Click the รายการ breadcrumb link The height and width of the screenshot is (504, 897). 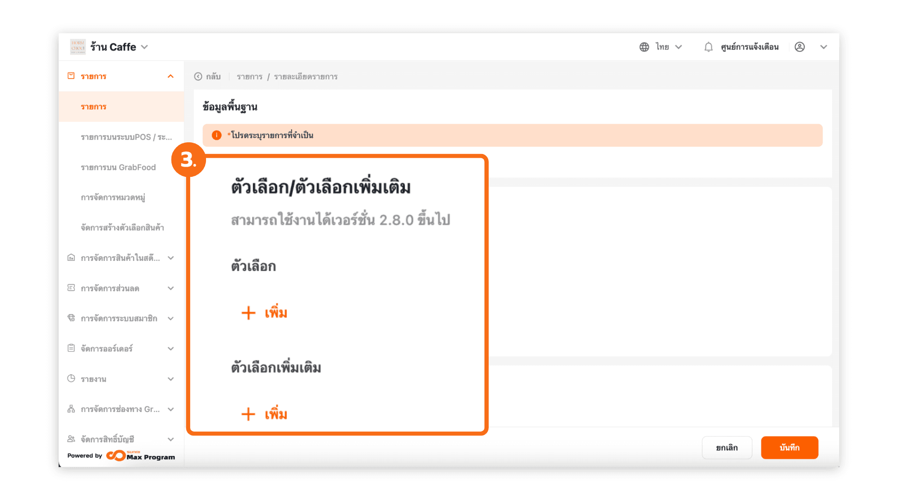tap(249, 77)
